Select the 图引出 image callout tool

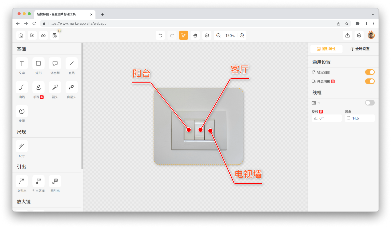coord(55,181)
